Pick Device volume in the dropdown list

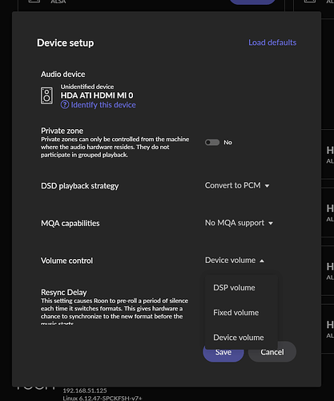click(x=241, y=338)
